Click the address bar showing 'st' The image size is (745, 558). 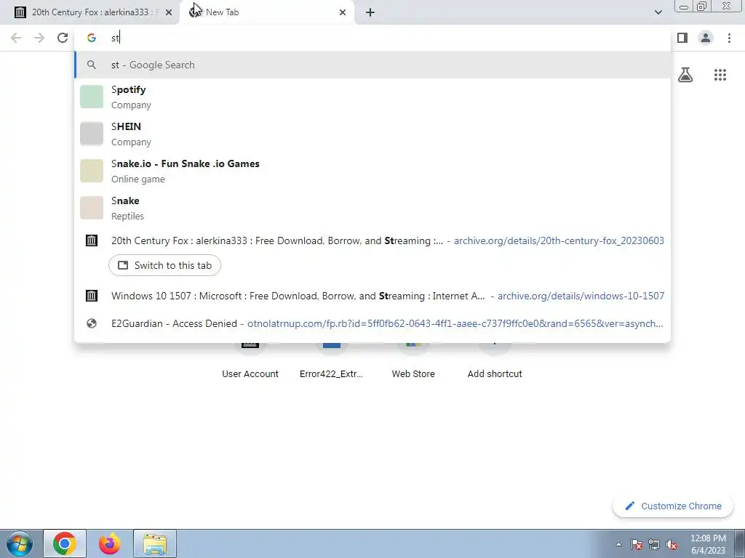[372, 38]
